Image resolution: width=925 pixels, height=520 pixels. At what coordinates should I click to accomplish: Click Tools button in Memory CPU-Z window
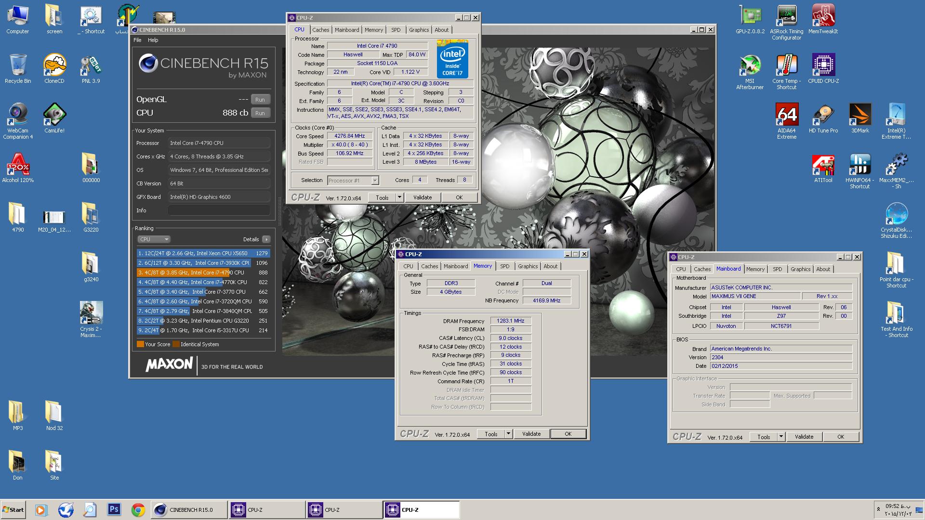(491, 434)
